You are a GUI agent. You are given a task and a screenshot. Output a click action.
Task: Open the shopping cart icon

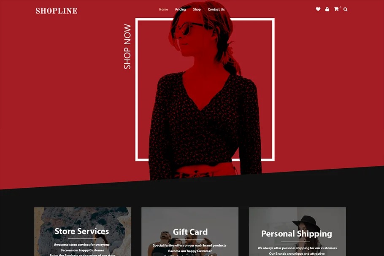336,9
